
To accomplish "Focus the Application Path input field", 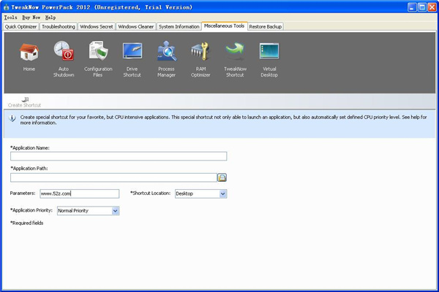I will (113, 177).
